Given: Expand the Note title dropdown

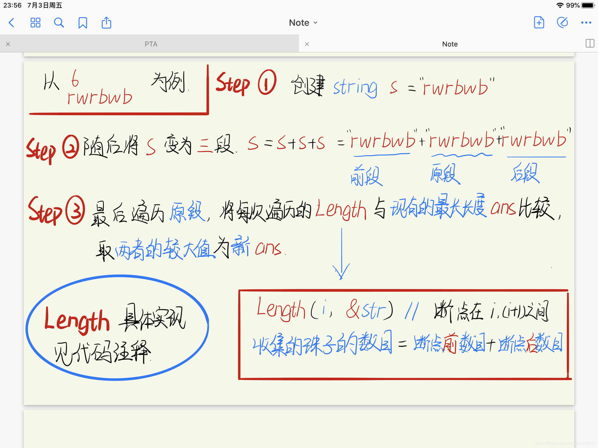Looking at the screenshot, I should [303, 23].
